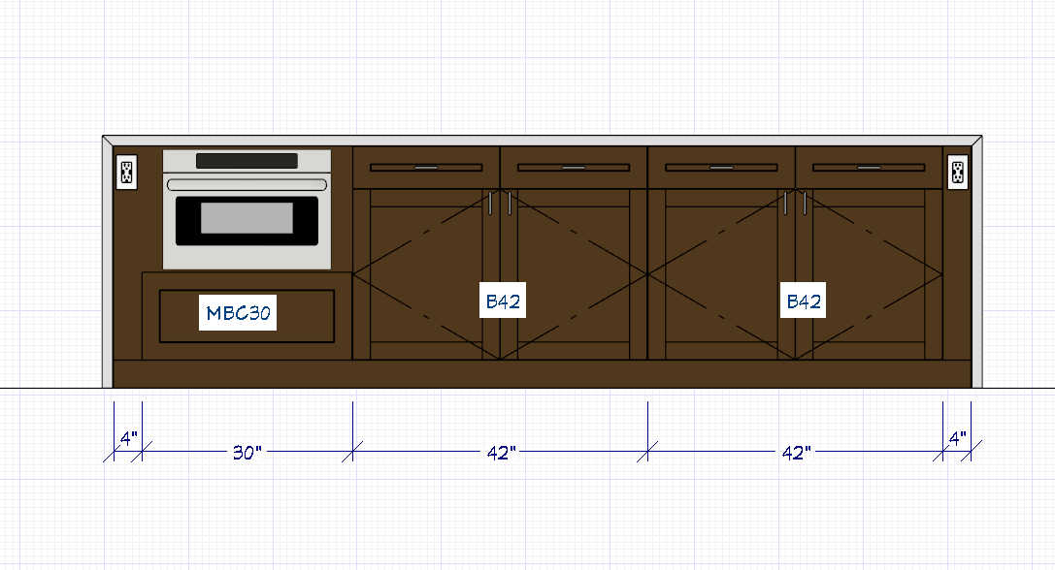Viewport: 1055px width, 570px height.
Task: Click the right B42 cabinet label
Action: 803,301
